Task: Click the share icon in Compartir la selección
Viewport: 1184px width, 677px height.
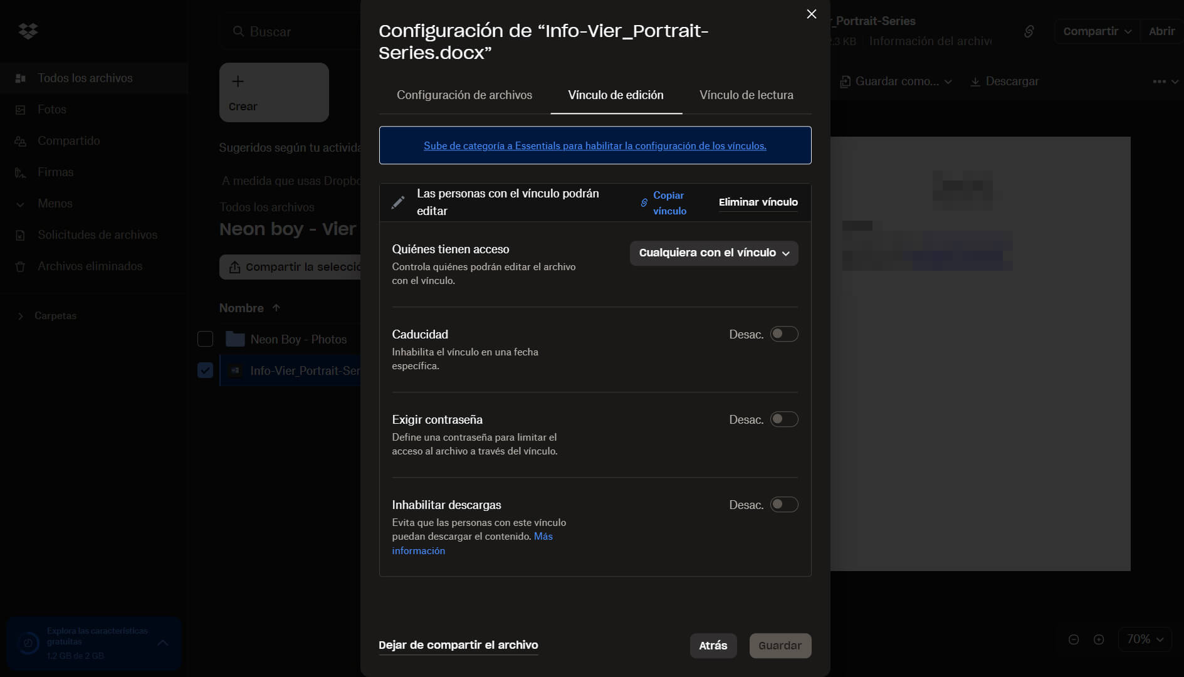Action: [234, 267]
